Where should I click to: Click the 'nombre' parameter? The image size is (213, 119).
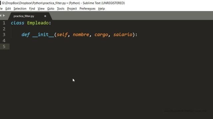[81, 35]
